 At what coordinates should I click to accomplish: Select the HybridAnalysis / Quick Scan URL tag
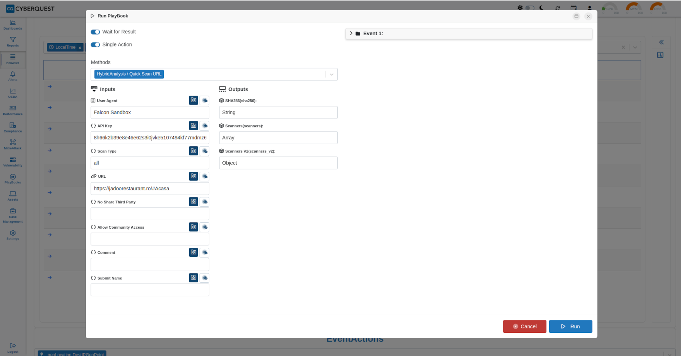coord(129,74)
